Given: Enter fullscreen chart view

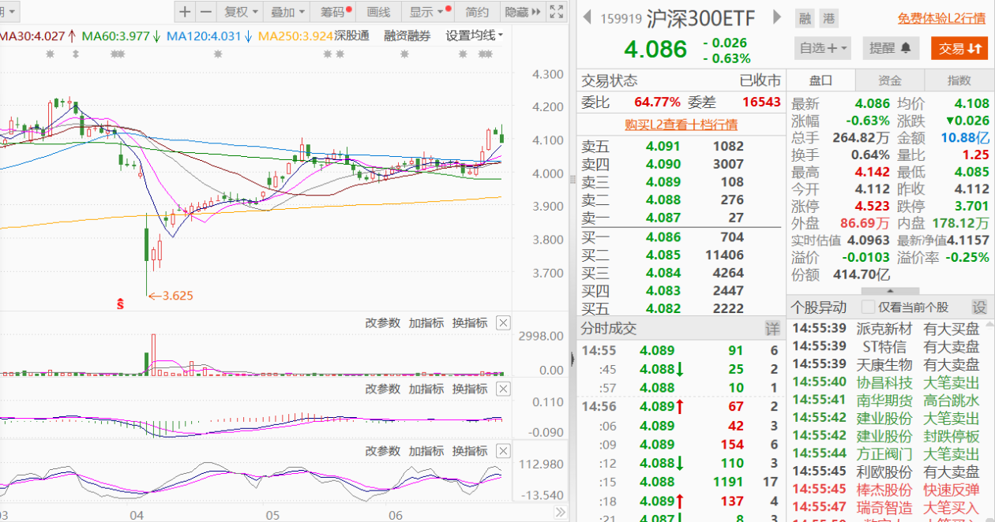Looking at the screenshot, I should pyautogui.click(x=557, y=12).
